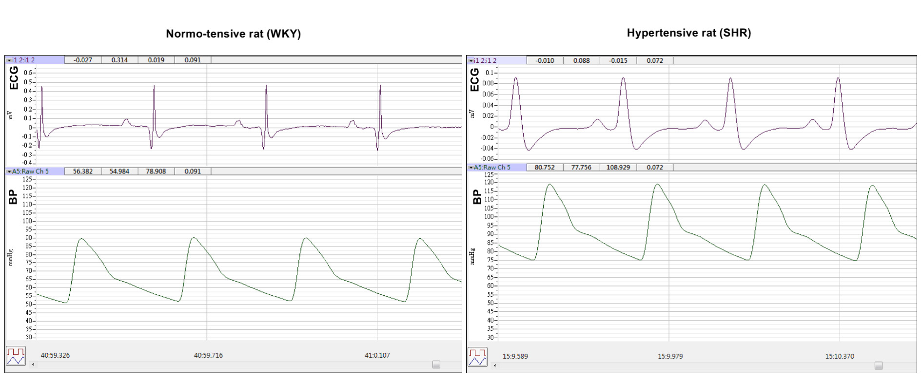The height and width of the screenshot is (381, 922).
Task: Click the 15:9.589 time label
Action: [x=515, y=356]
